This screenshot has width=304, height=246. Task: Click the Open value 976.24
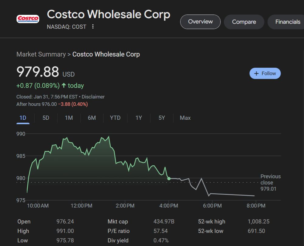pos(65,222)
